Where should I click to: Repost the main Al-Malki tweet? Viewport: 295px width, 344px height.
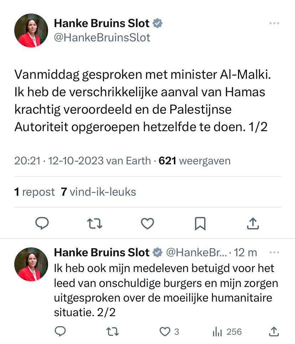pyautogui.click(x=95, y=224)
